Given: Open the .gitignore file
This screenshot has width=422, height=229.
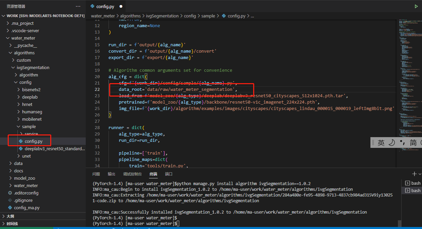Looking at the screenshot, I should click(43, 200).
